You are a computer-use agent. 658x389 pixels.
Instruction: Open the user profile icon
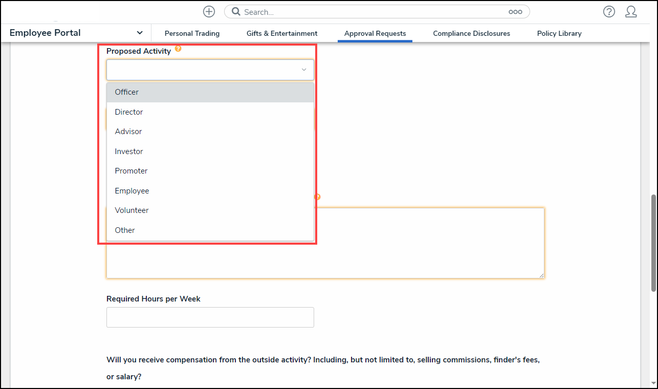coord(631,12)
